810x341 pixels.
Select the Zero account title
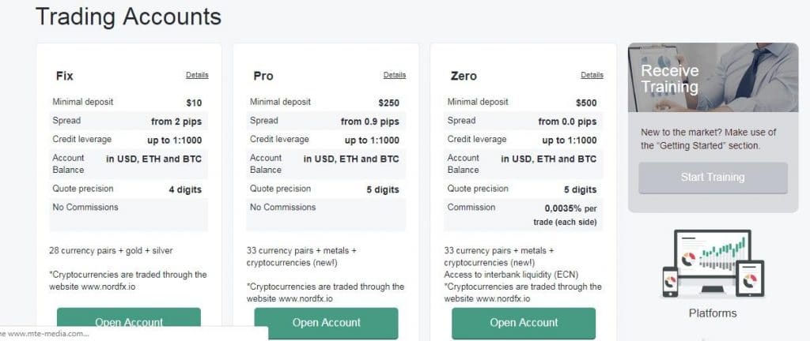[x=464, y=77]
